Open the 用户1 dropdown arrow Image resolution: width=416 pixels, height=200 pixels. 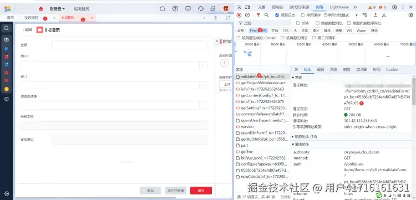point(203,65)
